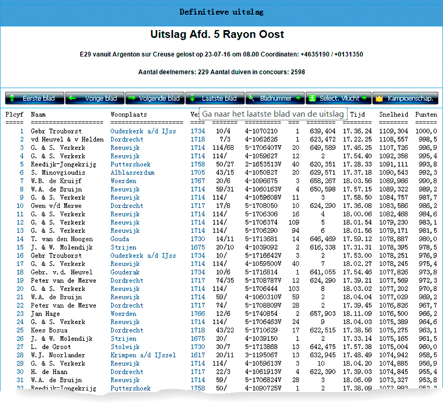Click club number 1758 in row 5
The width and height of the screenshot is (443, 410).
198,164
